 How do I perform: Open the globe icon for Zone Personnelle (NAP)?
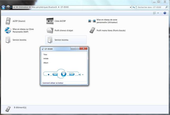tap(8, 30)
